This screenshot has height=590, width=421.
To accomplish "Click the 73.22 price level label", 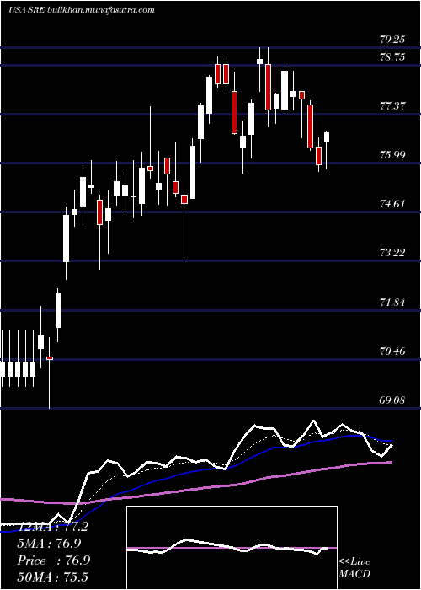I will [x=392, y=253].
